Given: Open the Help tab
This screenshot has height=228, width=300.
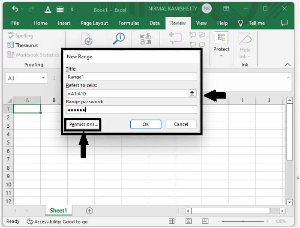Looking at the screenshot, I should point(222,23).
